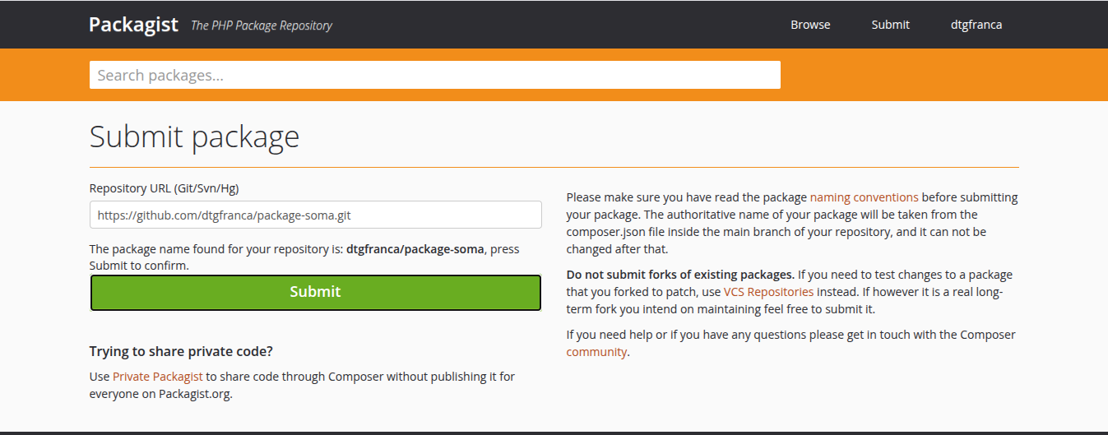Click the Packagist logo in header
This screenshot has width=1108, height=435.
[133, 25]
